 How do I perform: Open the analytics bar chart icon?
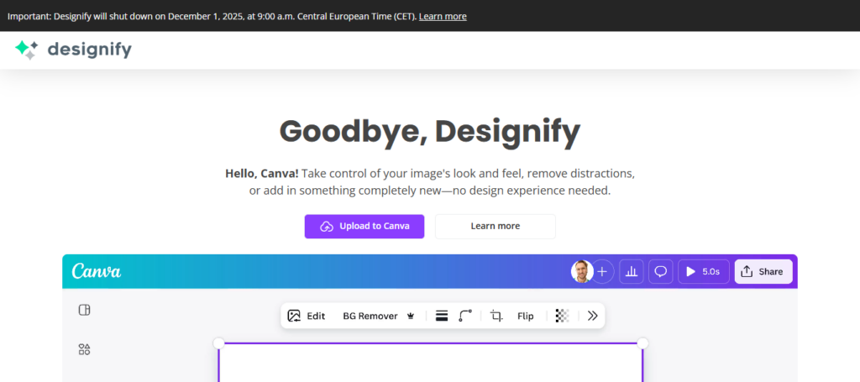point(632,271)
